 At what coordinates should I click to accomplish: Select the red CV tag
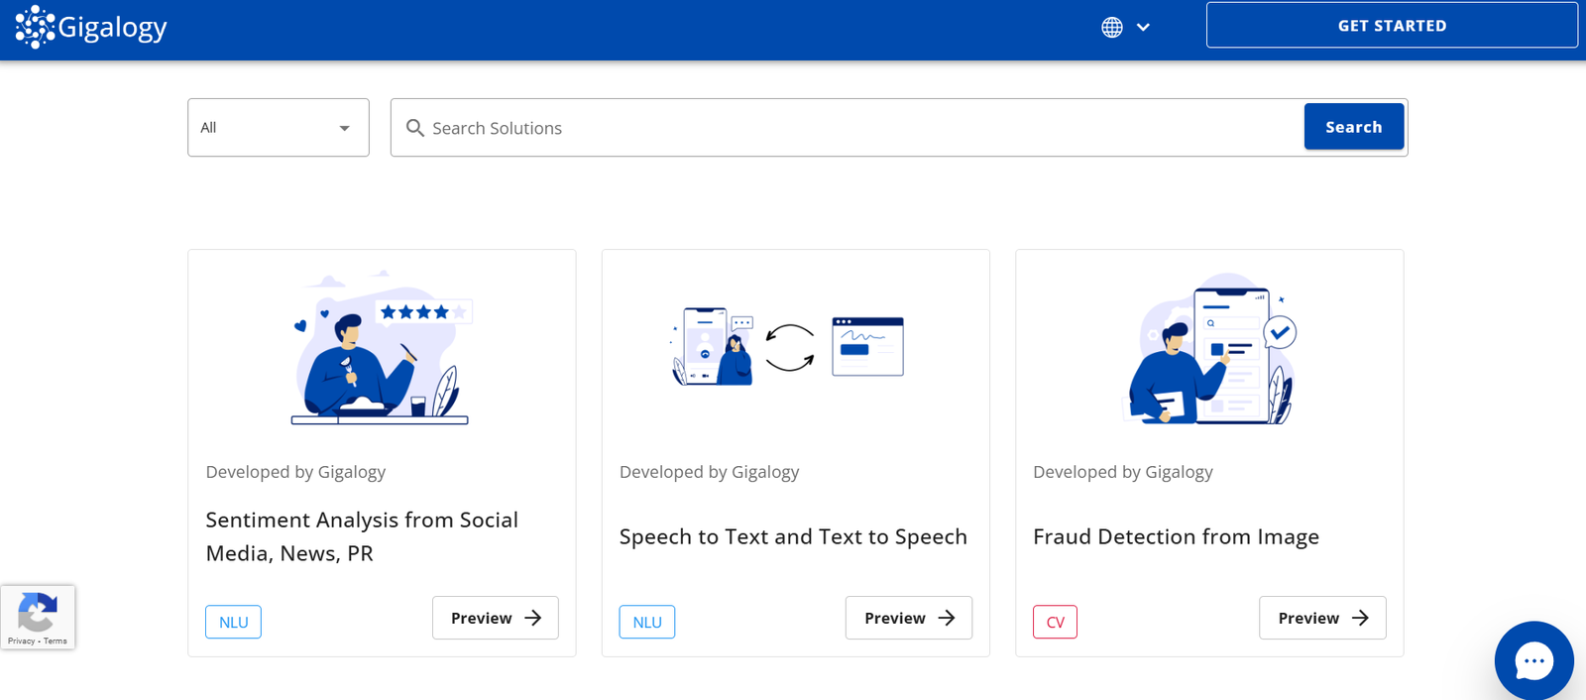pyautogui.click(x=1055, y=622)
